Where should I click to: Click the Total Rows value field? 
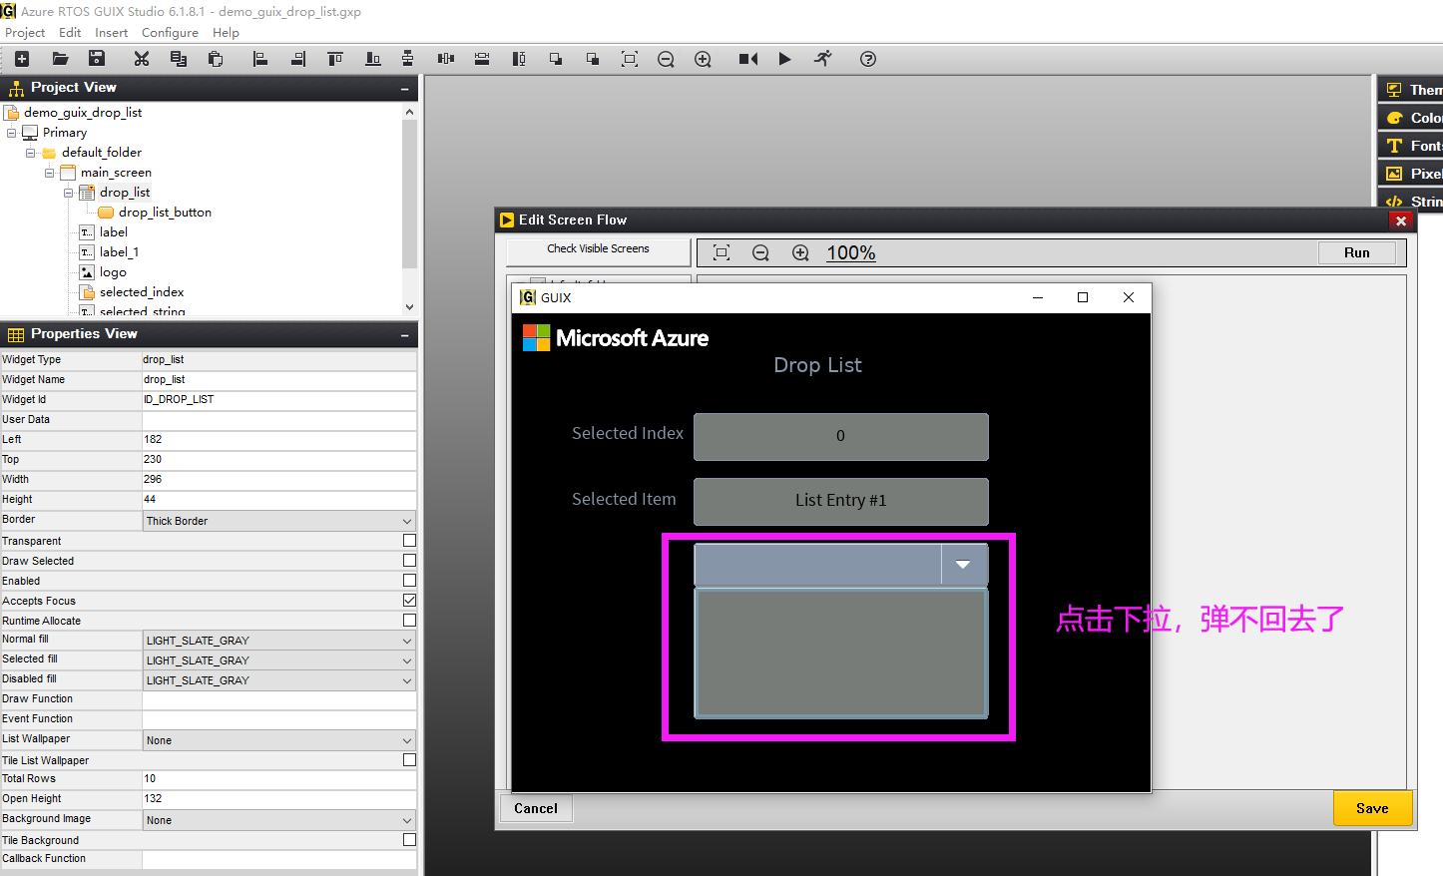click(279, 779)
